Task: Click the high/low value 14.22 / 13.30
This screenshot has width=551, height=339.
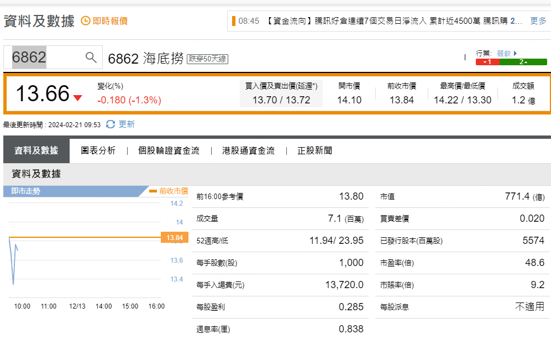Action: point(463,100)
